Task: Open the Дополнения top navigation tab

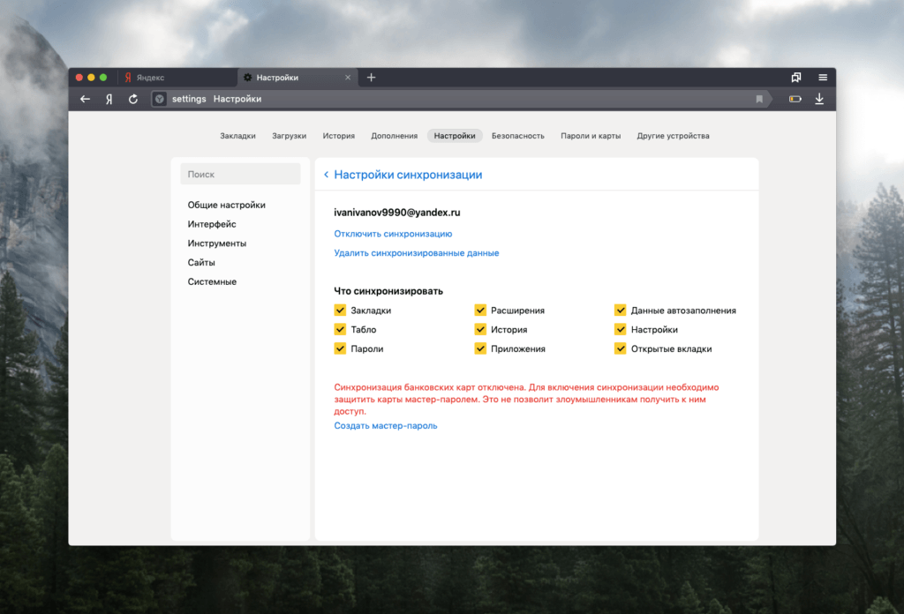Action: pyautogui.click(x=395, y=136)
